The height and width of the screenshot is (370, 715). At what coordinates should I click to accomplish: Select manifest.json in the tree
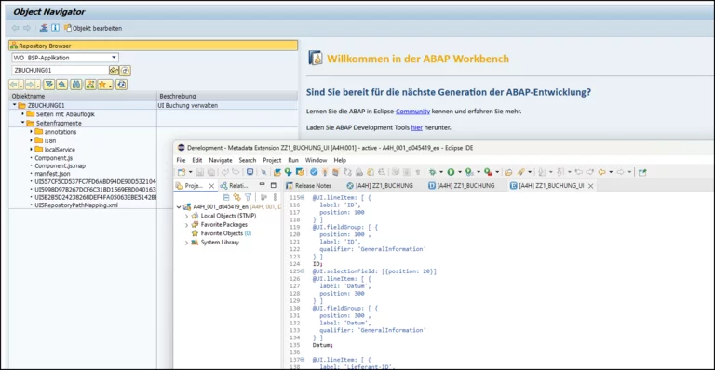pyautogui.click(x=52, y=174)
